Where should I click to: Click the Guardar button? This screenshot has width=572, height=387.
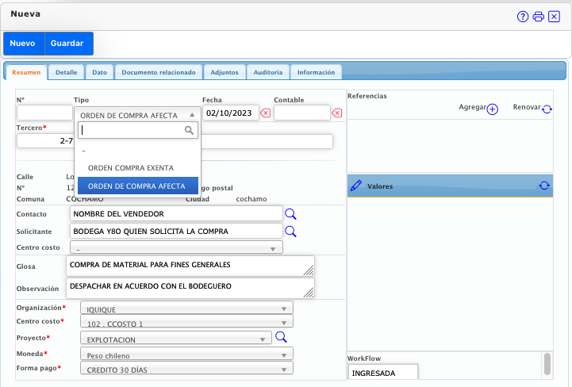tap(67, 43)
